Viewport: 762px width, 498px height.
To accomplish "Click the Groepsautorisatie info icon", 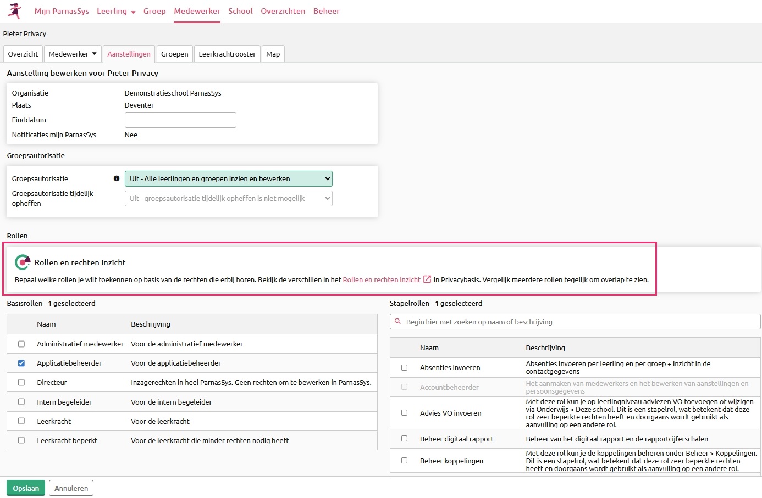I will coord(117,178).
